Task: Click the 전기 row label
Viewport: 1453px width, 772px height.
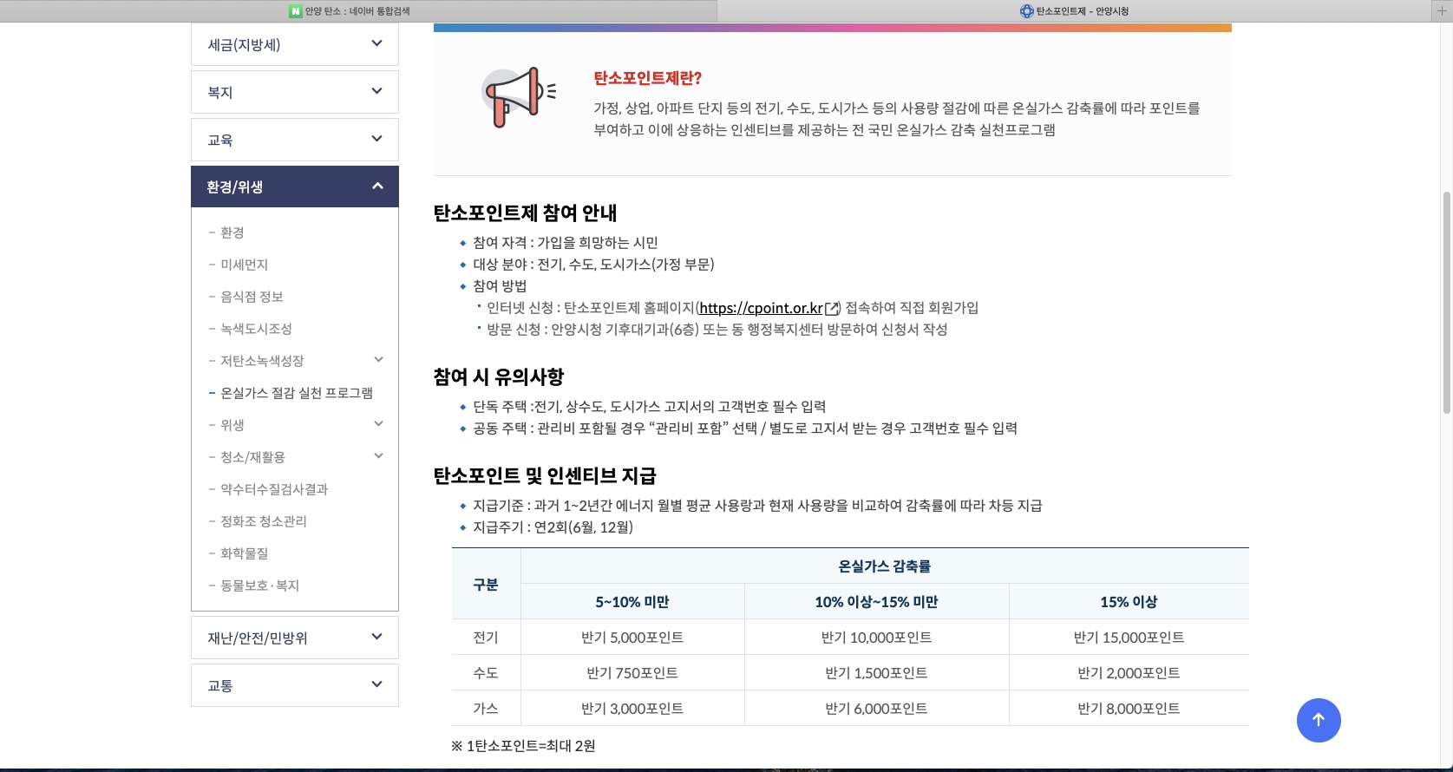Action: tap(486, 637)
